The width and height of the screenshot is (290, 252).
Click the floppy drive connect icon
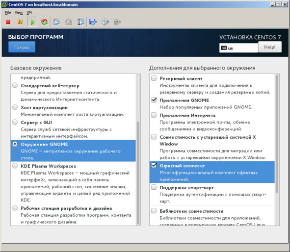coord(93,22)
